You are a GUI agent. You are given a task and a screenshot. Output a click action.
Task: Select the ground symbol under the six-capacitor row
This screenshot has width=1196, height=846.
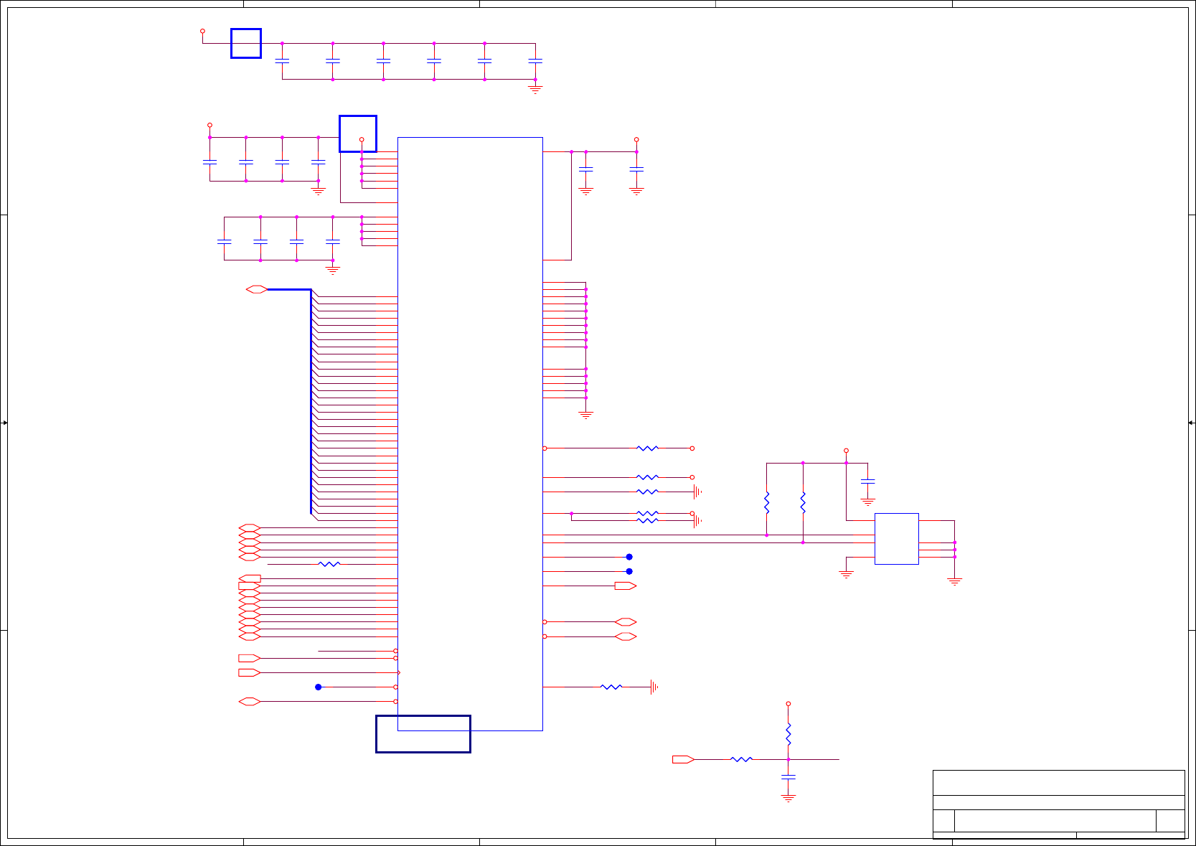(535, 90)
